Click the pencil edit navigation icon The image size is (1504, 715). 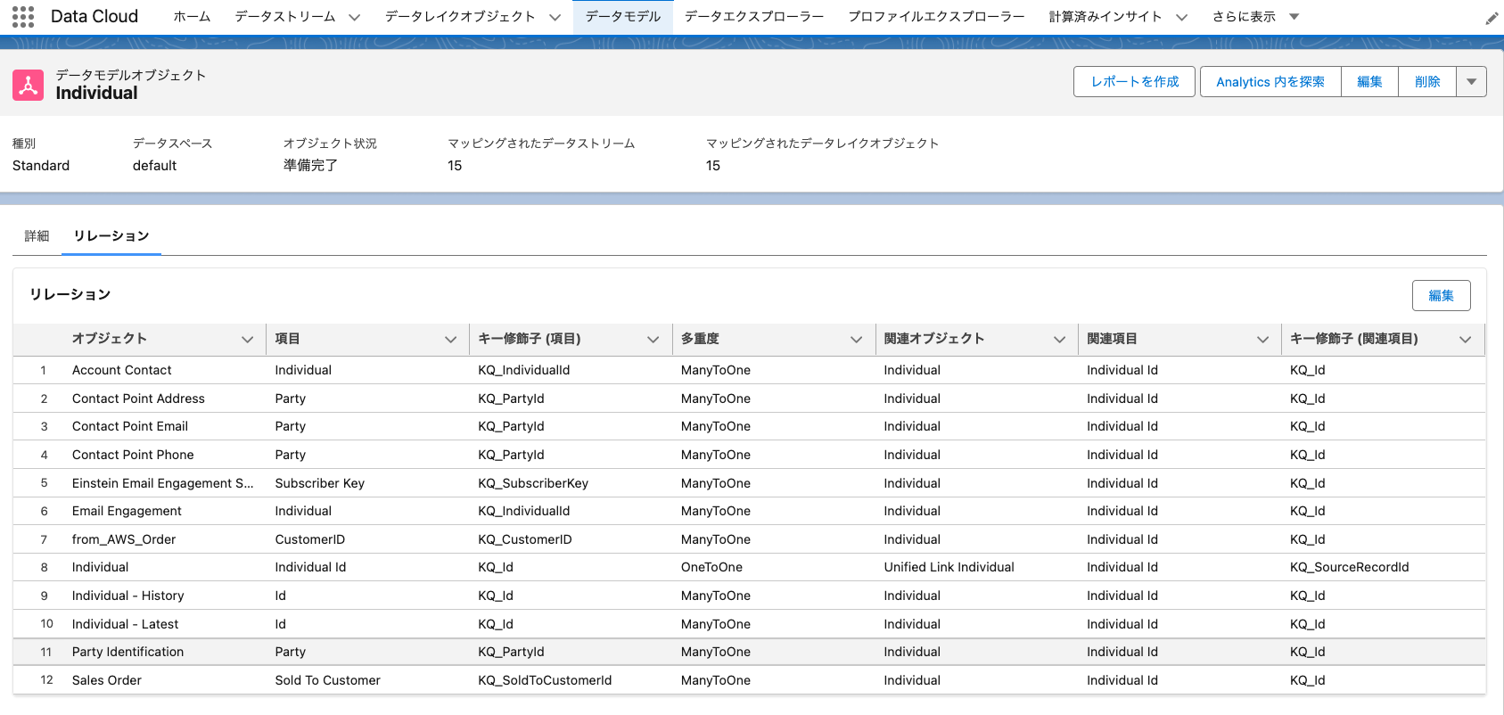(1492, 18)
